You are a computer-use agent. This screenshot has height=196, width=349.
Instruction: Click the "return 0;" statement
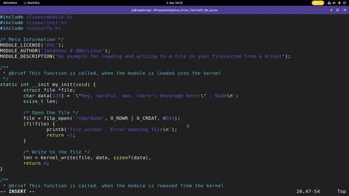(36, 163)
